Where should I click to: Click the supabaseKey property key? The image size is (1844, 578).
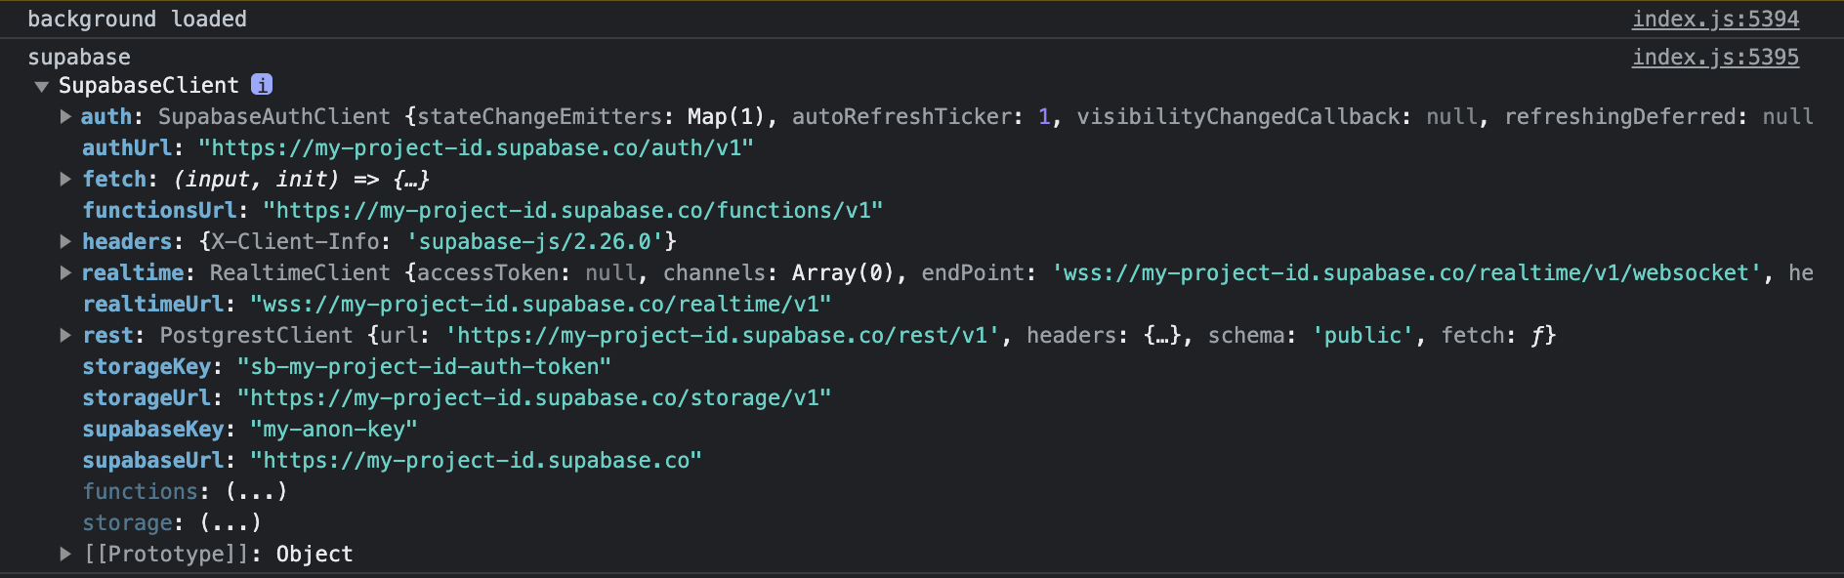coord(153,430)
